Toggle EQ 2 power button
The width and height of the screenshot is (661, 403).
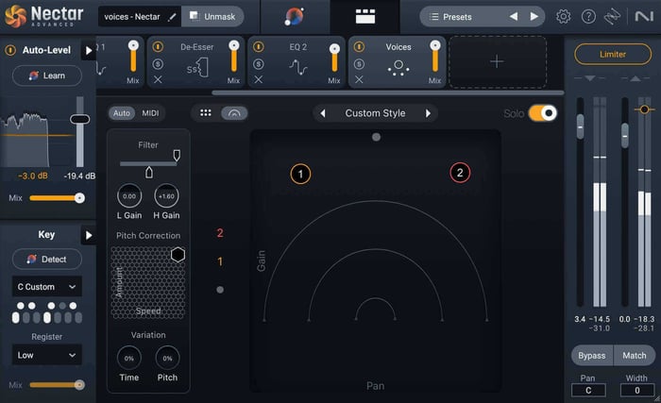click(x=259, y=46)
